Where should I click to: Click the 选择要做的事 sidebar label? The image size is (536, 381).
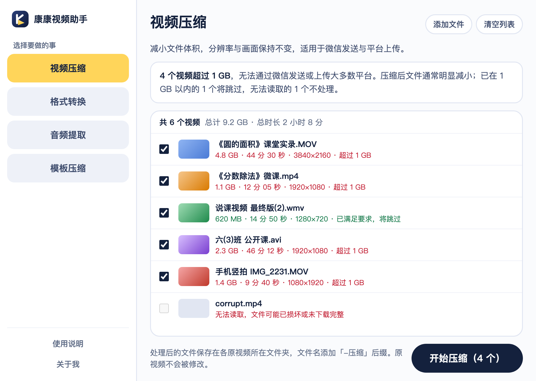click(x=35, y=45)
